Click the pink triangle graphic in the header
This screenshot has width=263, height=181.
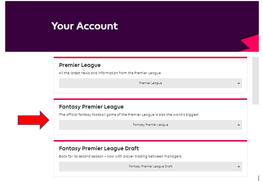(x=251, y=43)
